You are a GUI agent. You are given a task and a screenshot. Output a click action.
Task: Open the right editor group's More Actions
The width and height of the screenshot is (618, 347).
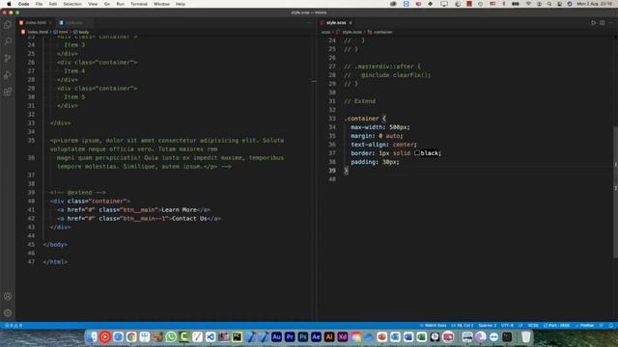pyautogui.click(x=611, y=23)
